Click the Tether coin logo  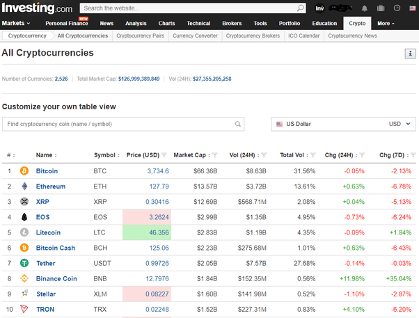tap(24, 263)
